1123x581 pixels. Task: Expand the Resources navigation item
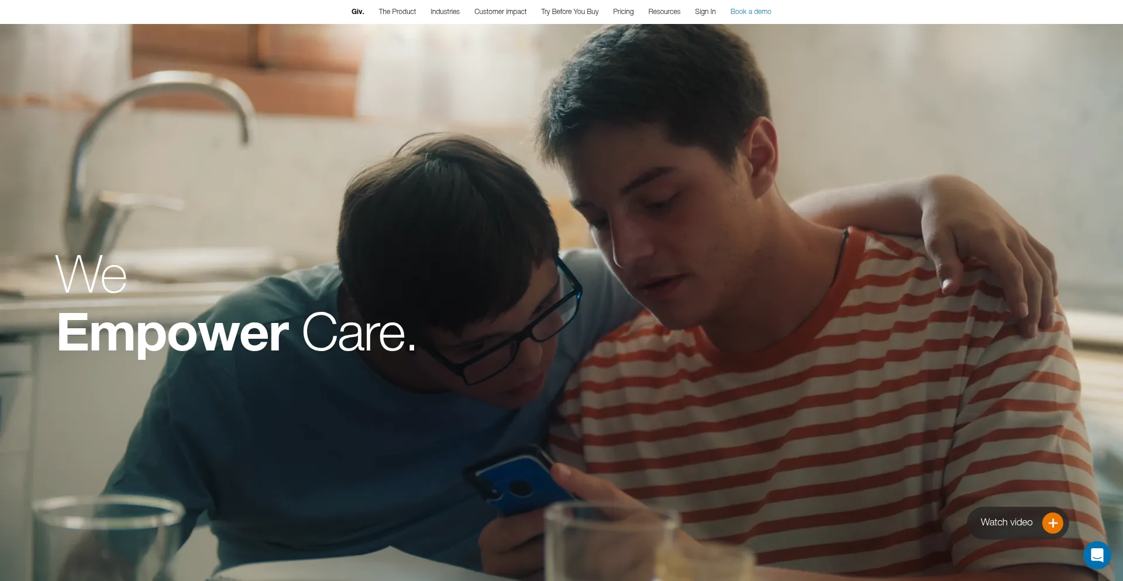click(x=664, y=12)
